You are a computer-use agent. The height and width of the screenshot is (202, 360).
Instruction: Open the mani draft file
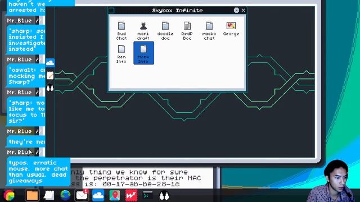(x=143, y=31)
